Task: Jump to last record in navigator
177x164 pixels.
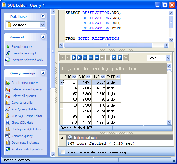Action: click(x=79, y=57)
